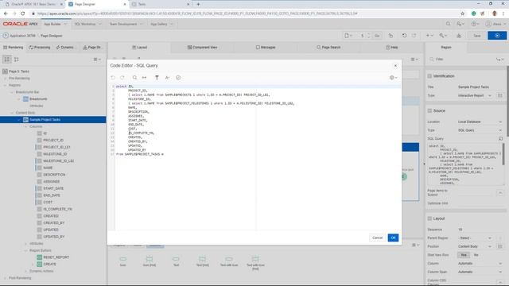The image size is (509, 286).
Task: Validate the SQL with the checkmark icon
Action: point(178,78)
